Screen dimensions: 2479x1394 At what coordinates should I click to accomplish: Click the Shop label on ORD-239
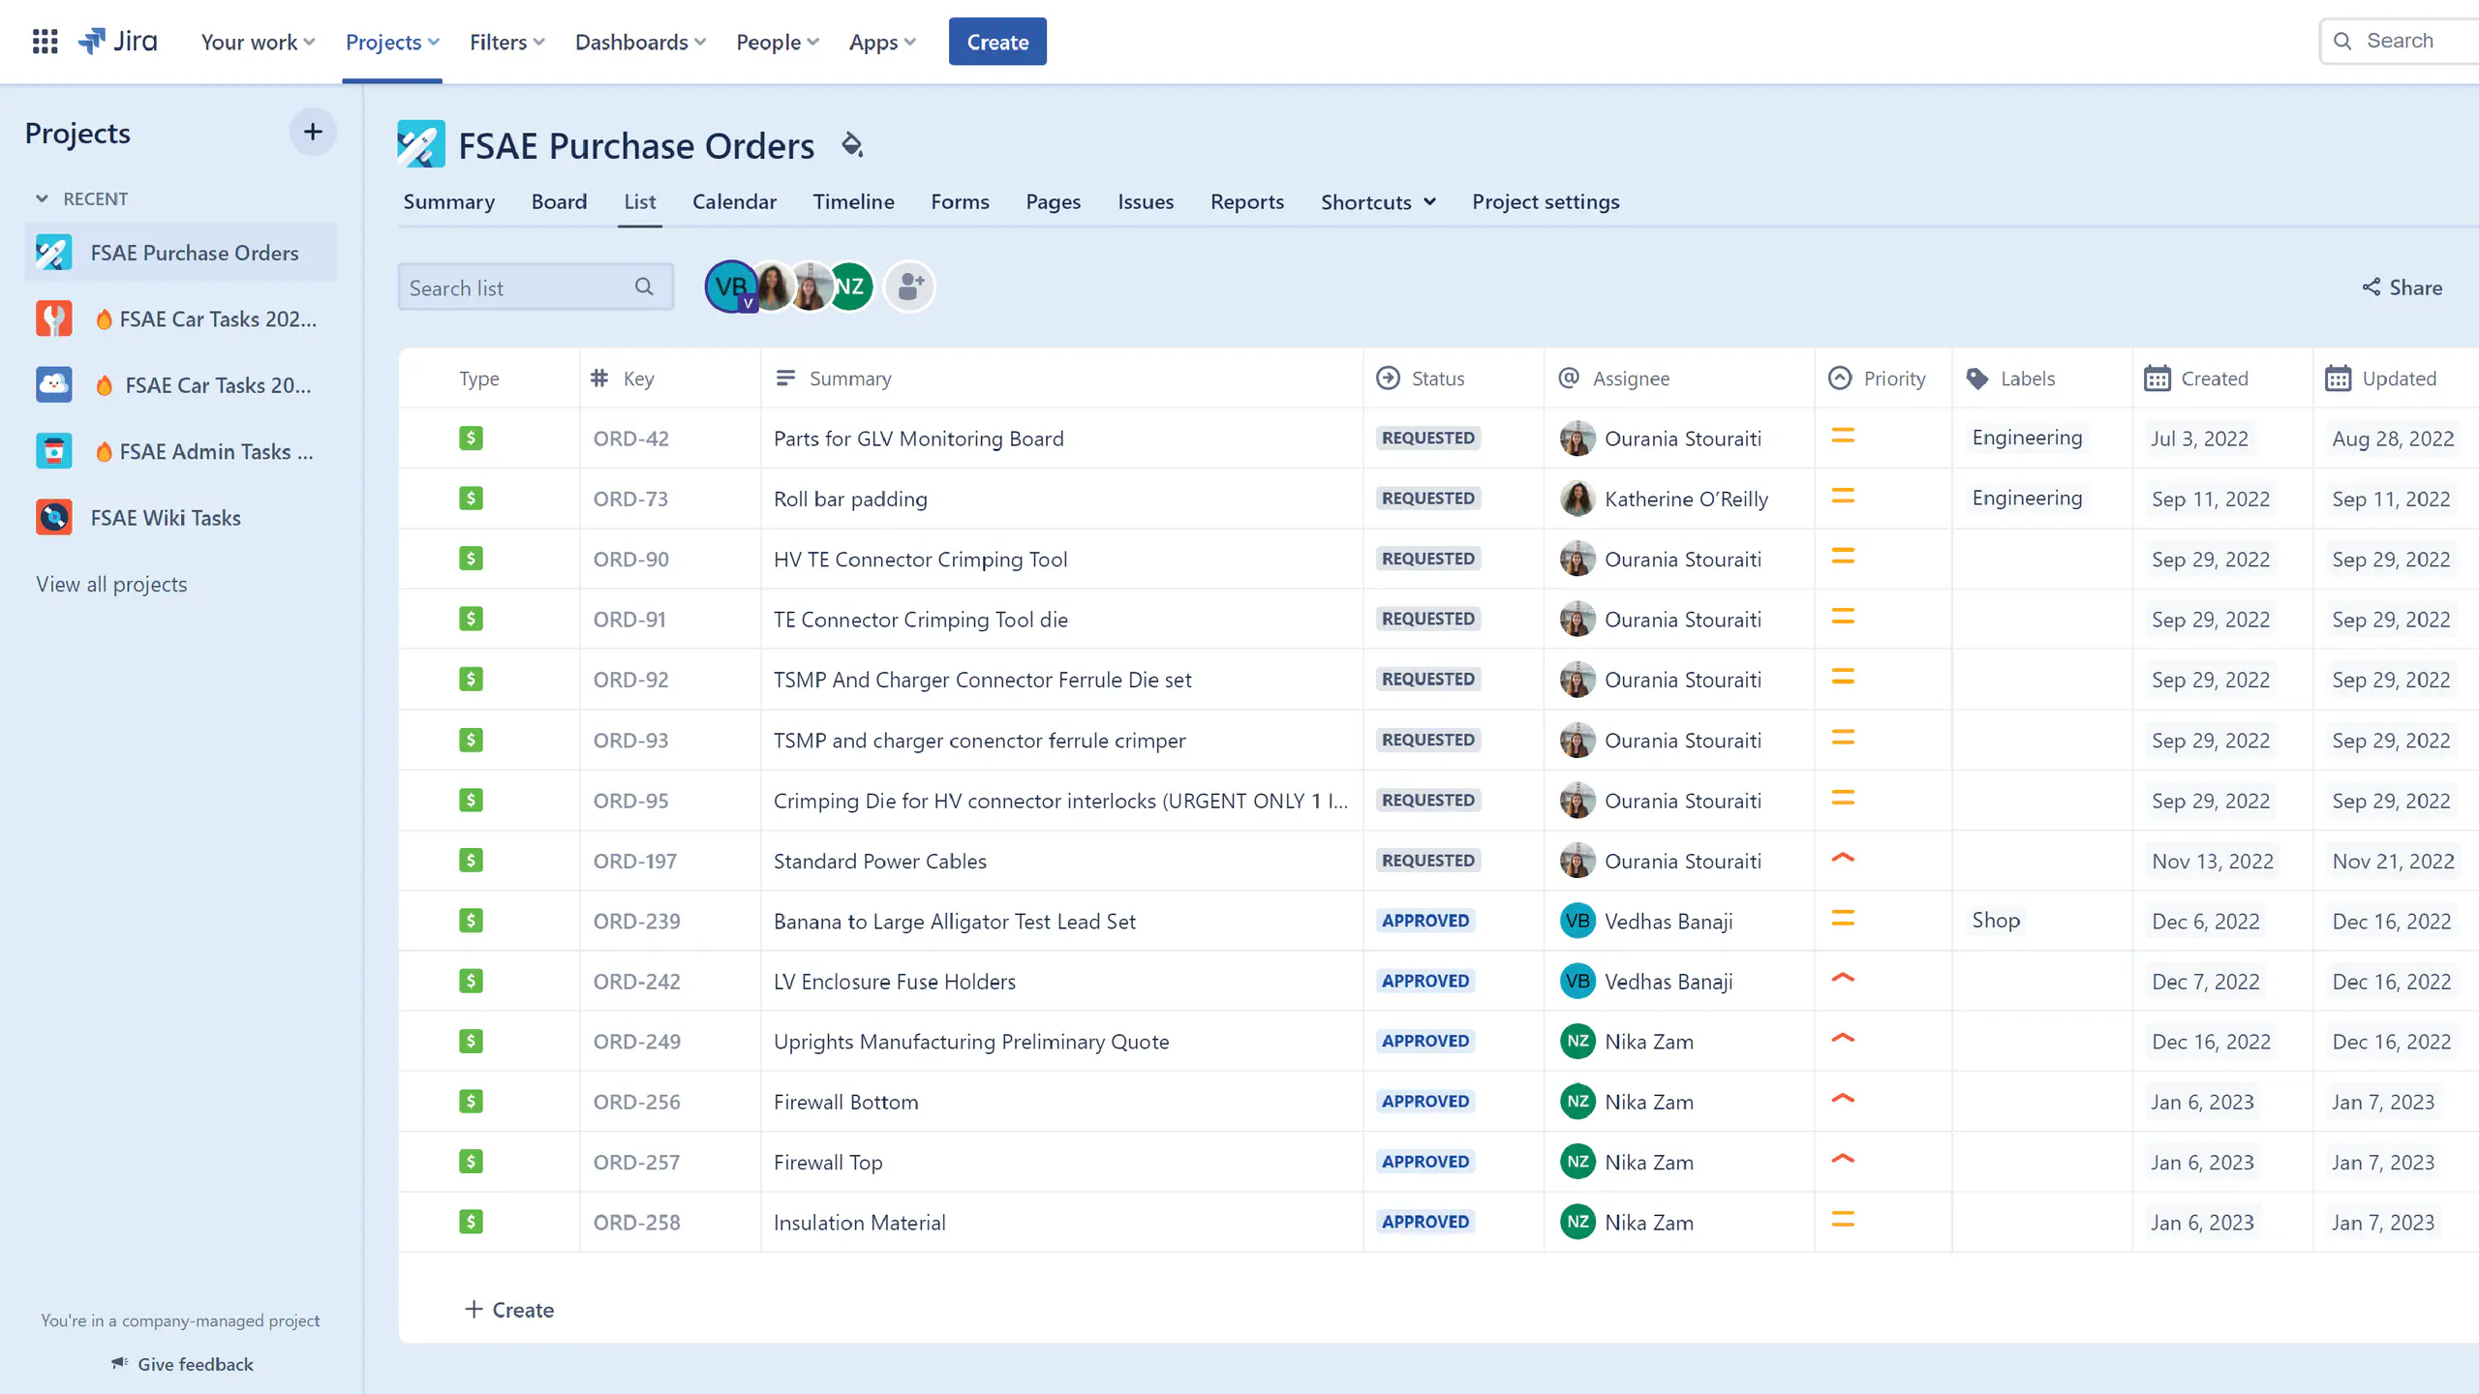pyautogui.click(x=1996, y=921)
